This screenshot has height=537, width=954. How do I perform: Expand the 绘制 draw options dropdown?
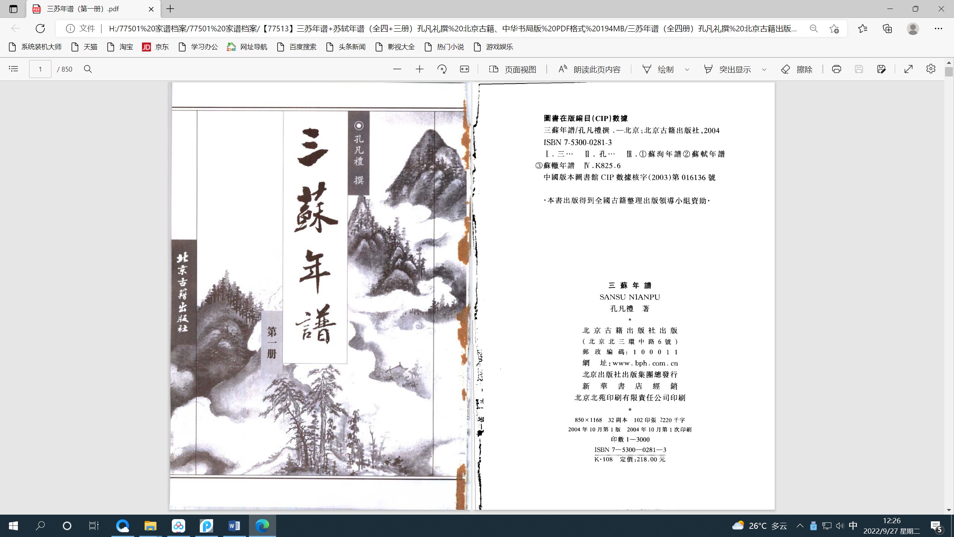[x=687, y=69]
